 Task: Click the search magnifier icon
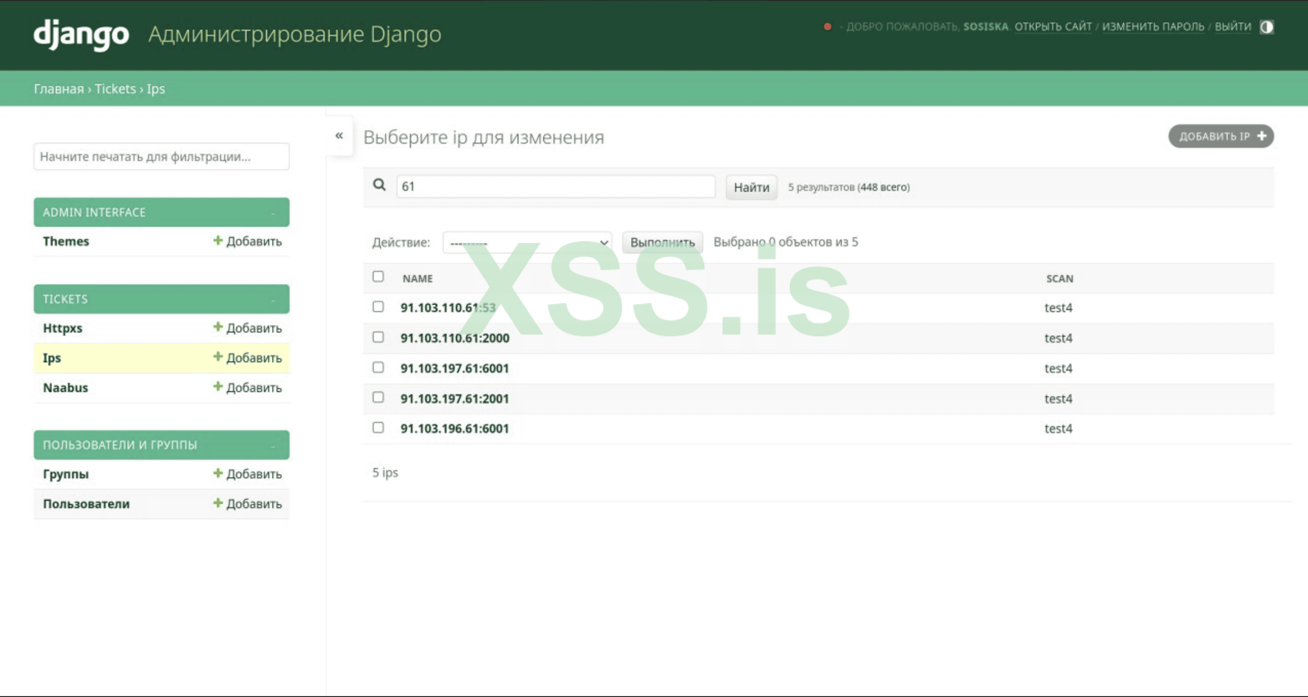(379, 185)
